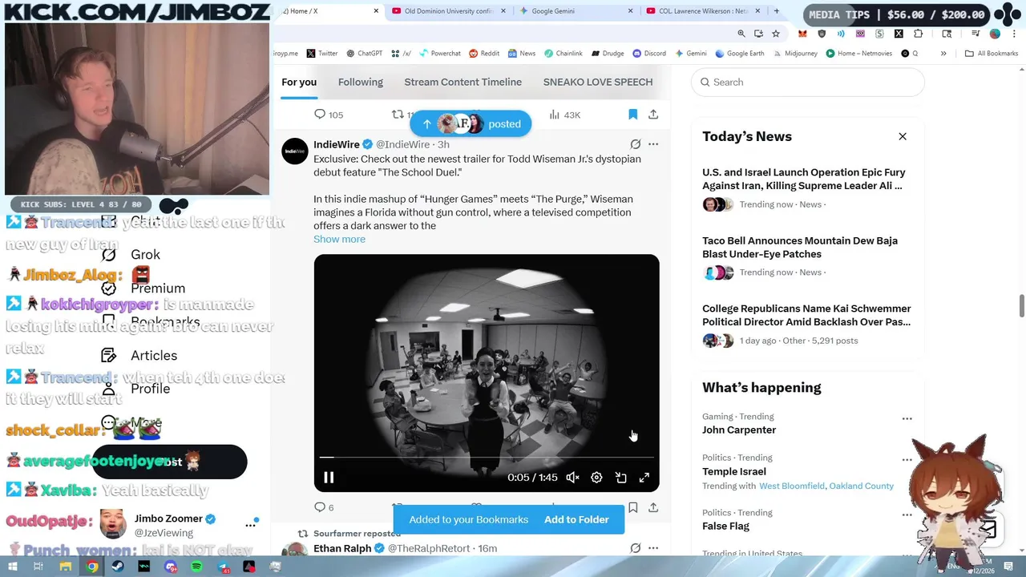Click the X search input field
The width and height of the screenshot is (1026, 577).
808,82
